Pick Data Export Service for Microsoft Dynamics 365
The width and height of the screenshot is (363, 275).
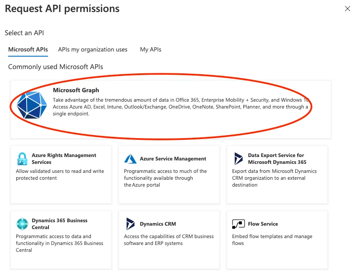[277, 159]
